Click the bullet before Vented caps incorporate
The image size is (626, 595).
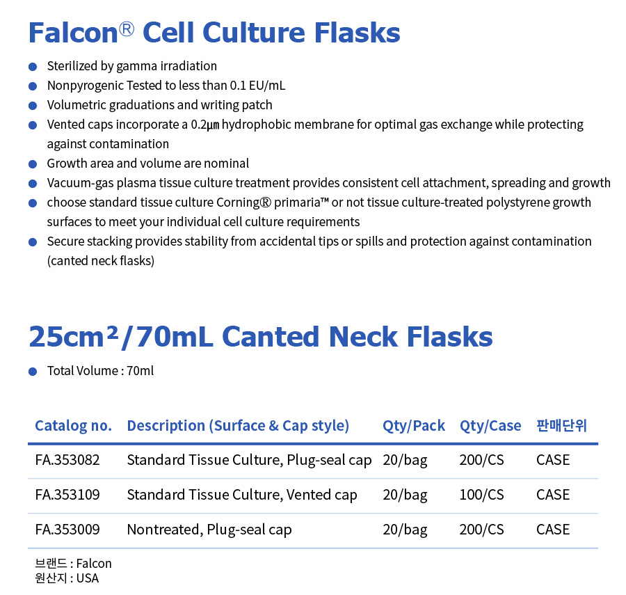(x=33, y=125)
